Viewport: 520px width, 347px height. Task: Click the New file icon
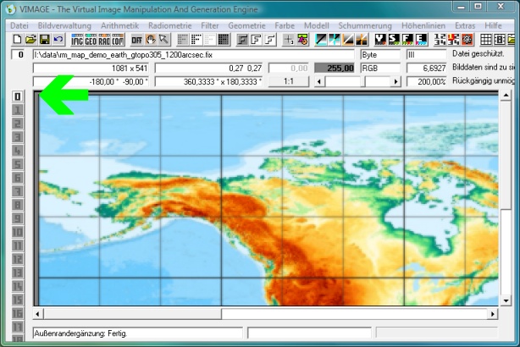click(18, 40)
